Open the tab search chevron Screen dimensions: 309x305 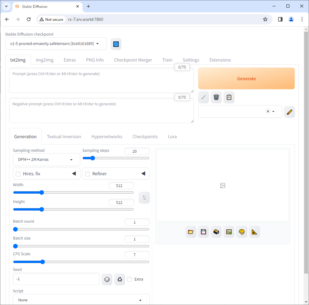6,6
